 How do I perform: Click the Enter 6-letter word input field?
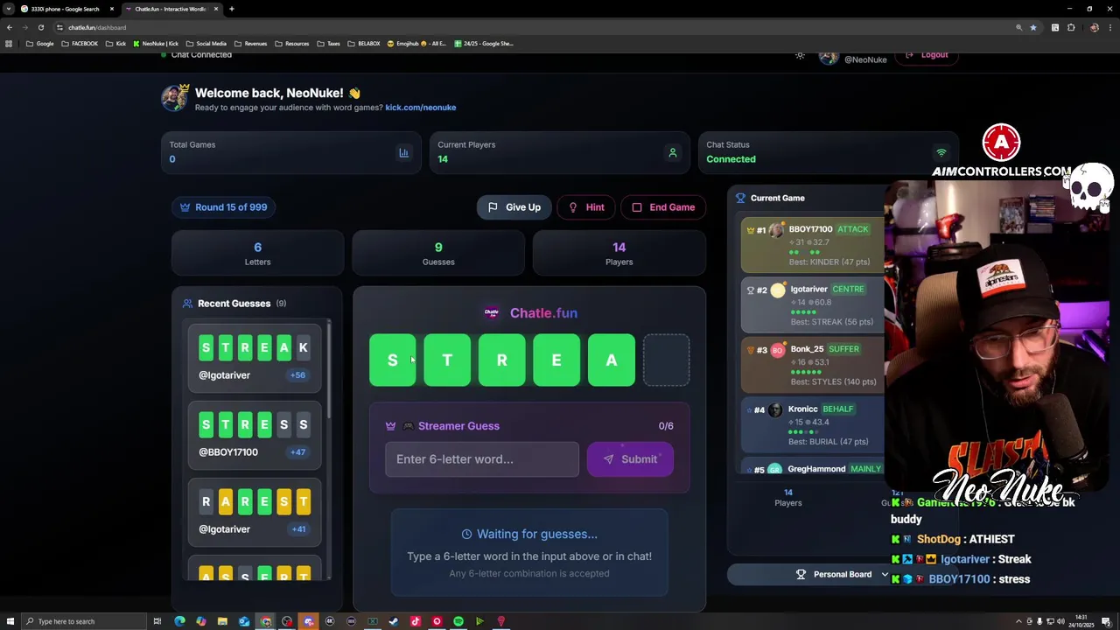pos(482,459)
